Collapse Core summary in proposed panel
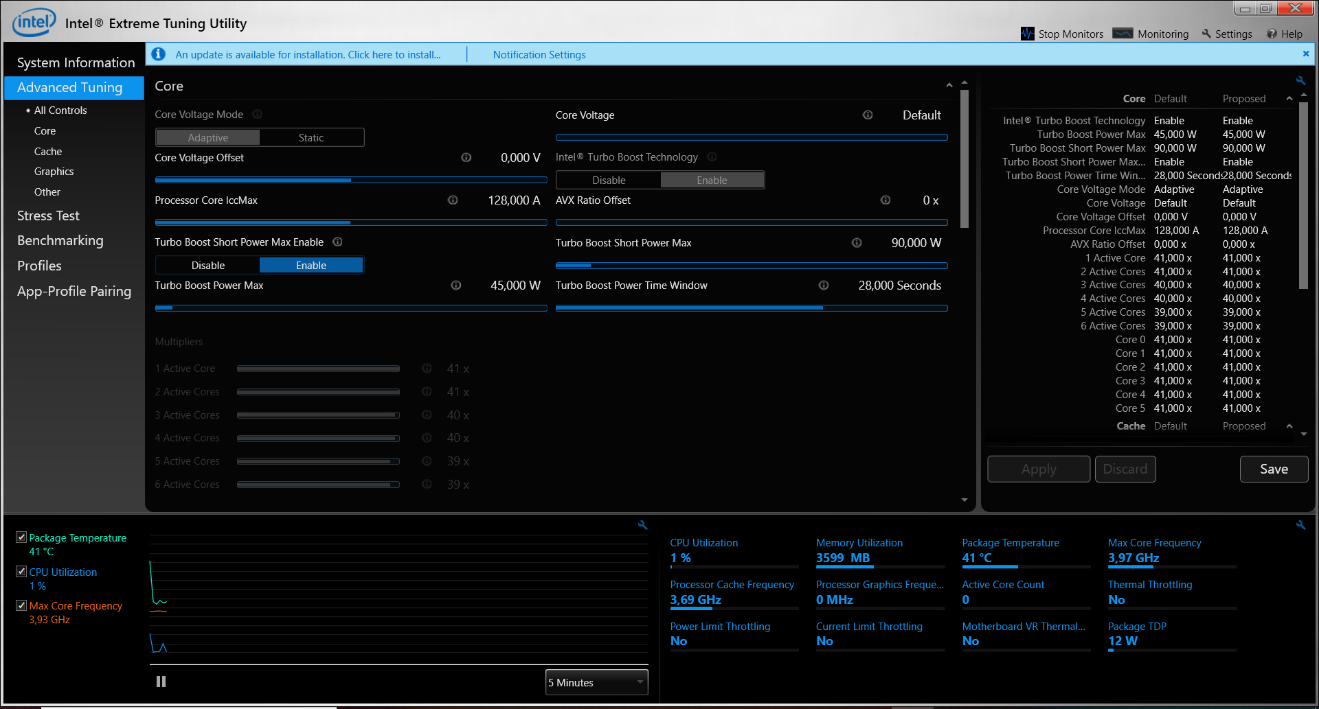Viewport: 1319px width, 709px height. pos(1289,99)
